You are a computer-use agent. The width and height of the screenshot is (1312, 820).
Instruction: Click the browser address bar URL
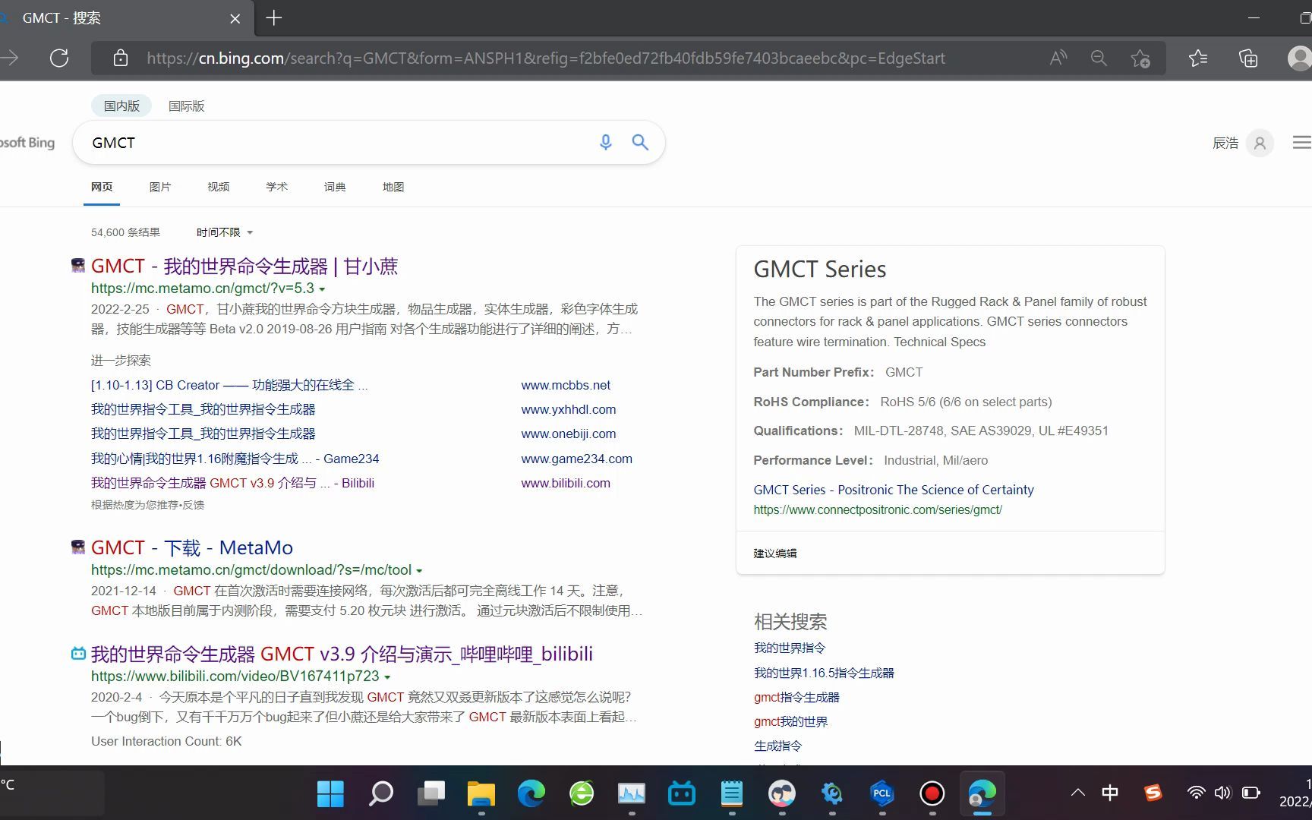coord(545,58)
